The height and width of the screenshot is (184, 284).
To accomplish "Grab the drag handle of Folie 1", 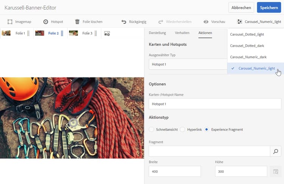I will point(28,33).
